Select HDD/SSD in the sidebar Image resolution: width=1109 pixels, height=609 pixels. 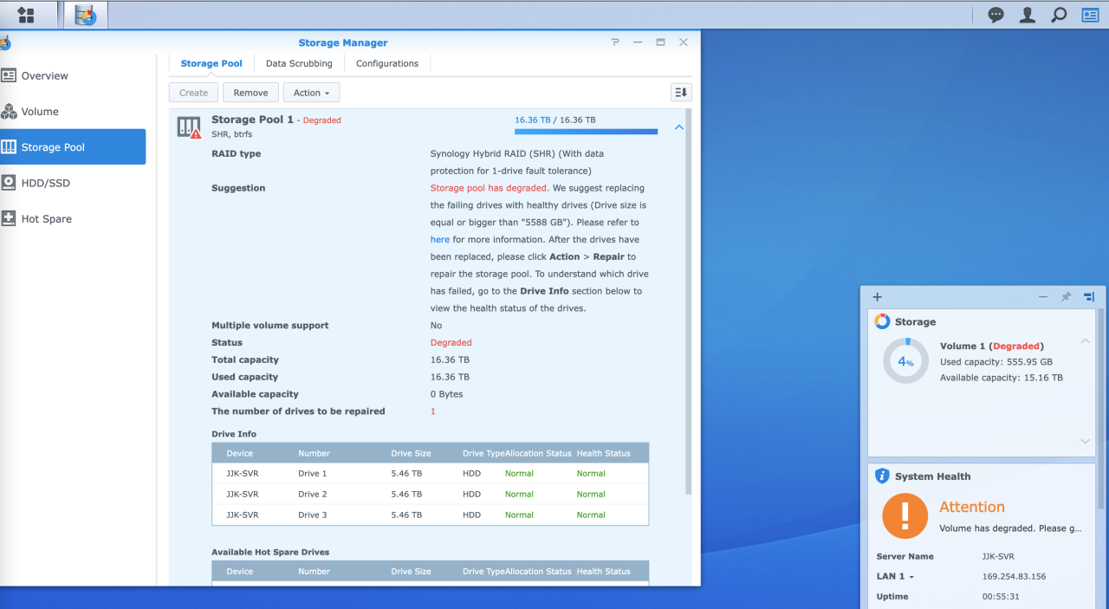tap(45, 183)
